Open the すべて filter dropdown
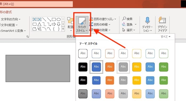 166,37
